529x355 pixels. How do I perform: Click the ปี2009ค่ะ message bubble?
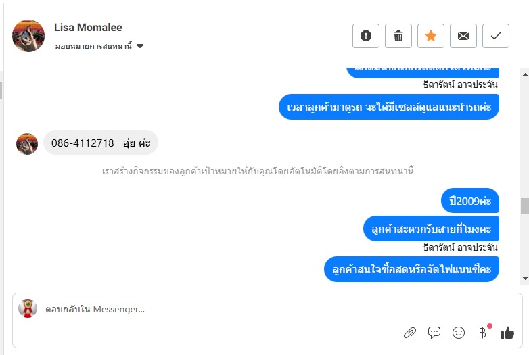(x=470, y=201)
